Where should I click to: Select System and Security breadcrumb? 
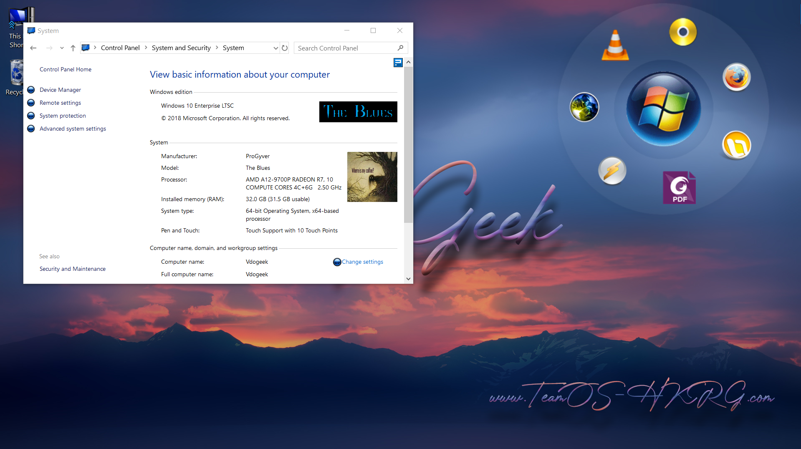click(181, 48)
